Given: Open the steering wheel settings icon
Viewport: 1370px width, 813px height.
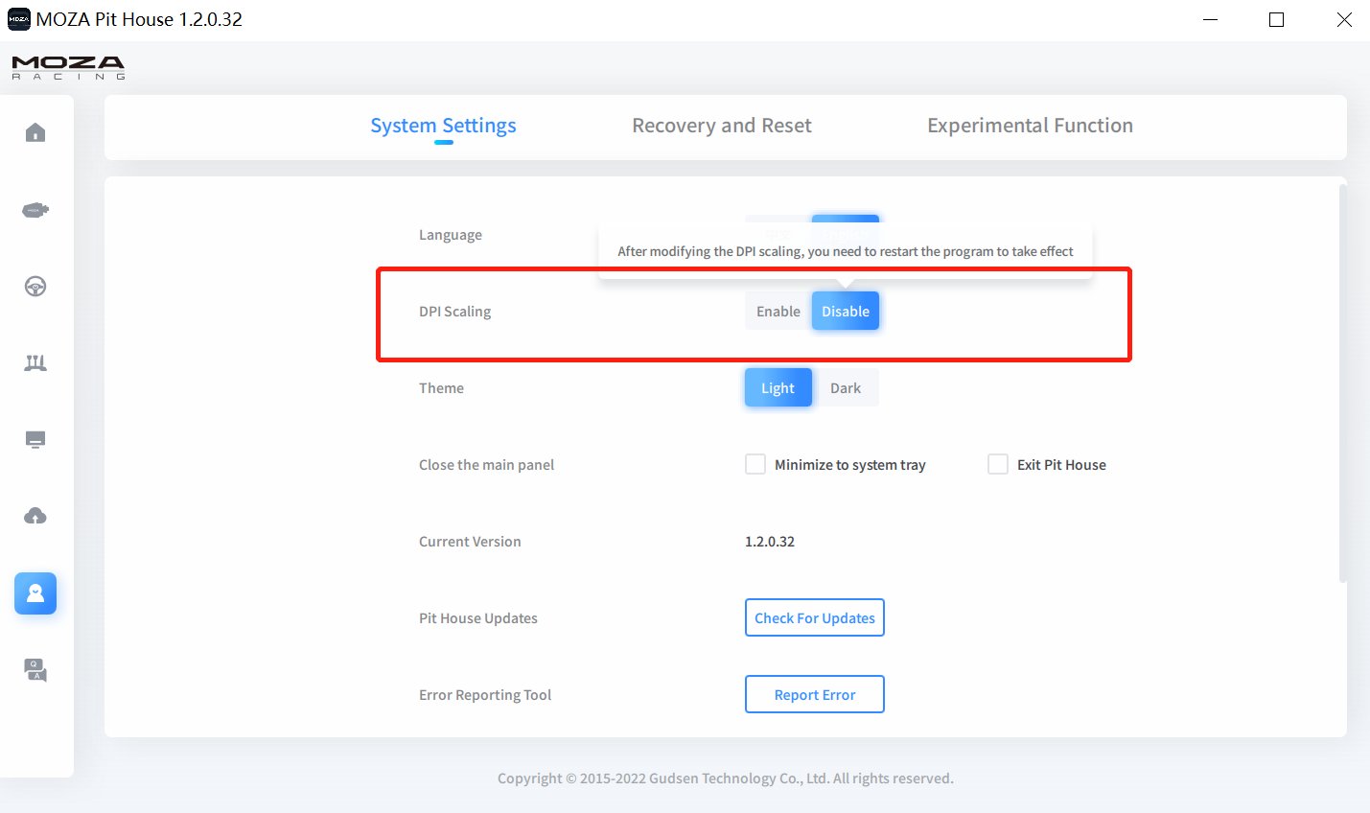Looking at the screenshot, I should (x=35, y=286).
